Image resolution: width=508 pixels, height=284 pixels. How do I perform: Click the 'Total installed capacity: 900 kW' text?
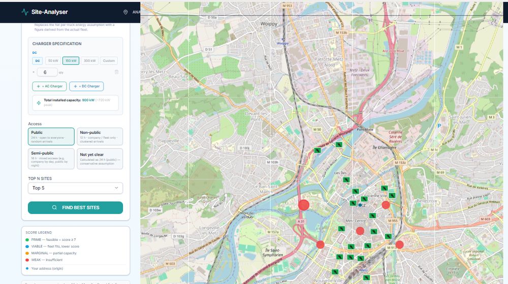tap(69, 100)
